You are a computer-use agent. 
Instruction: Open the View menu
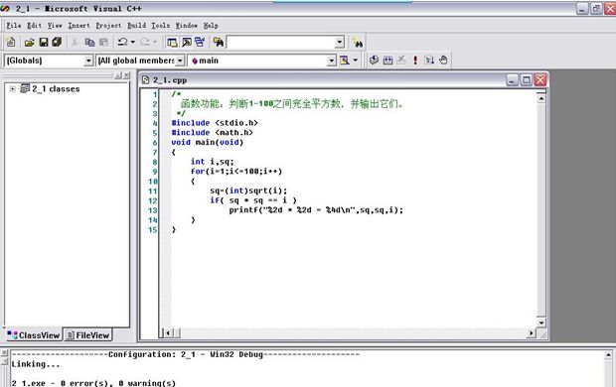click(55, 26)
